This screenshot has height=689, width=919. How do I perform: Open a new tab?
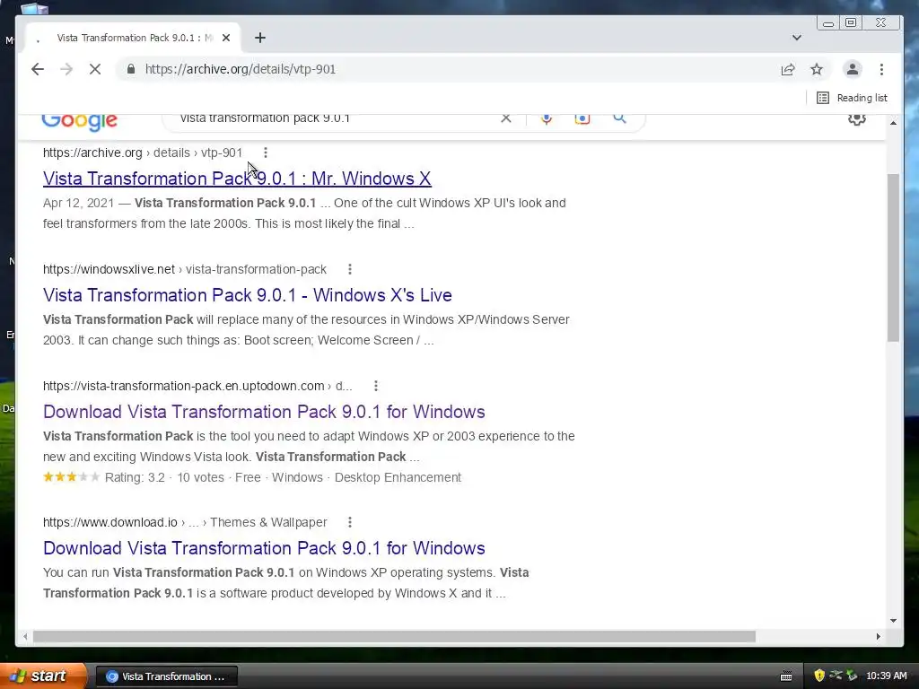[x=260, y=38]
